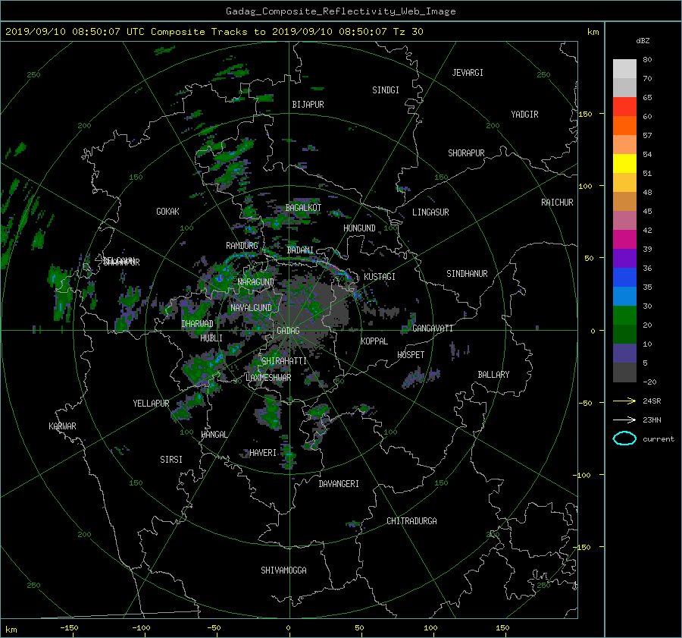The width and height of the screenshot is (682, 638).
Task: Click the dBZ legend heading
Action: [643, 41]
